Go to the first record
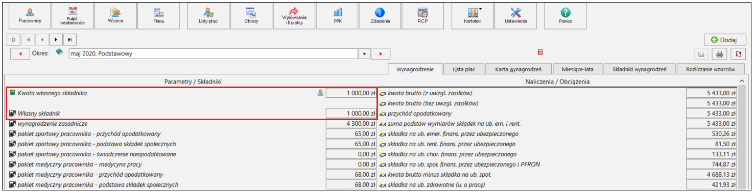The width and height of the screenshot is (754, 193). coord(28,39)
